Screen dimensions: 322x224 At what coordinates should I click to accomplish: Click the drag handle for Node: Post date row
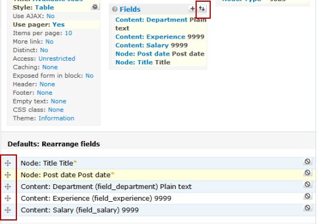[x=8, y=175]
